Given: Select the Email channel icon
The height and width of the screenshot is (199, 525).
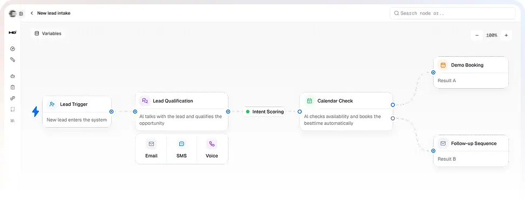Looking at the screenshot, I should (151, 144).
